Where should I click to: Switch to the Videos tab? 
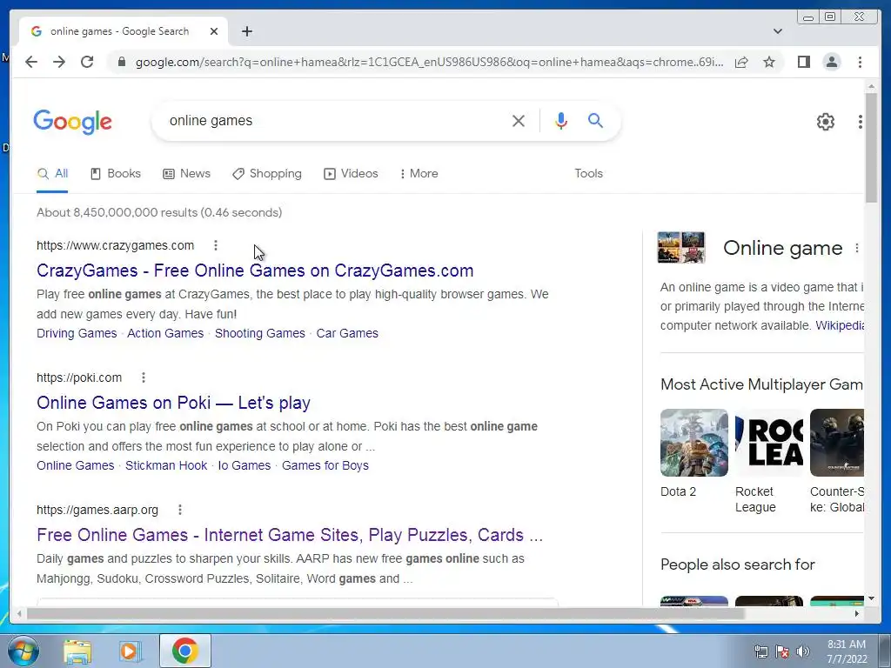tap(351, 174)
